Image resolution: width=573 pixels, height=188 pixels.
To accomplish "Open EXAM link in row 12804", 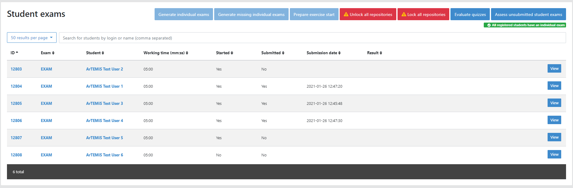I will pyautogui.click(x=46, y=86).
